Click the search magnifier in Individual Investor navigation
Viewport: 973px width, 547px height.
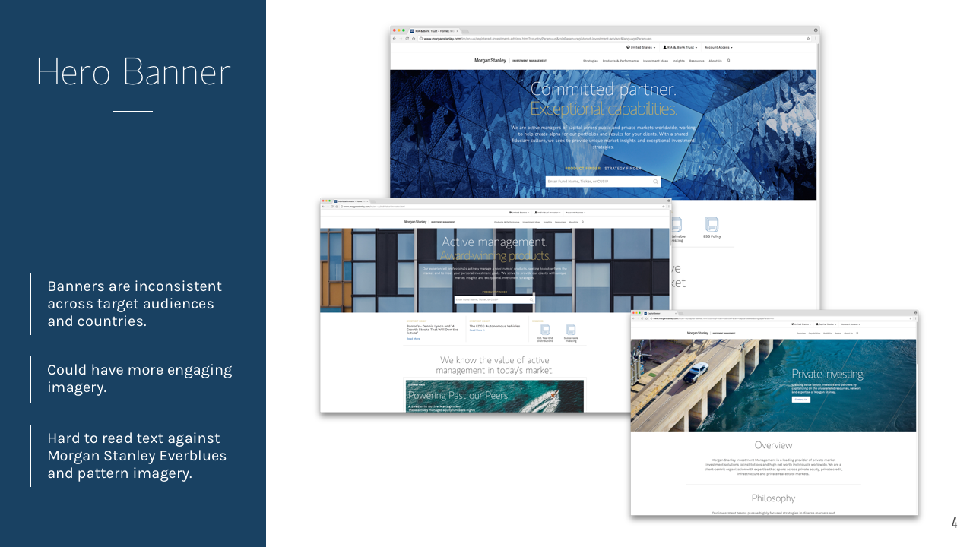pos(582,222)
